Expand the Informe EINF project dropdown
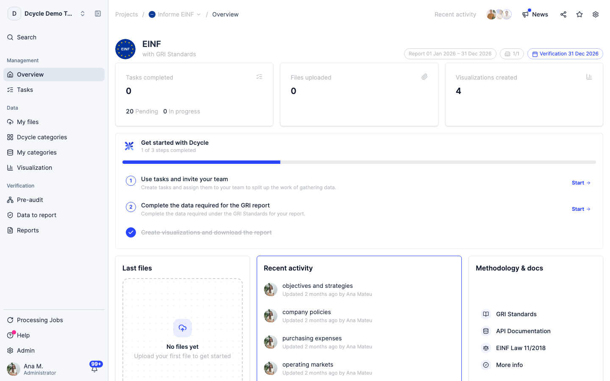Image resolution: width=610 pixels, height=381 pixels. (x=175, y=14)
